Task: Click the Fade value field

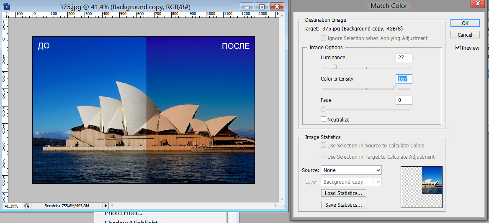Action: (404, 100)
